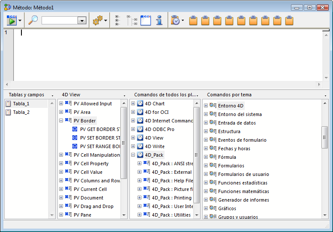Click the first orange clipboard icon

pyautogui.click(x=193, y=20)
